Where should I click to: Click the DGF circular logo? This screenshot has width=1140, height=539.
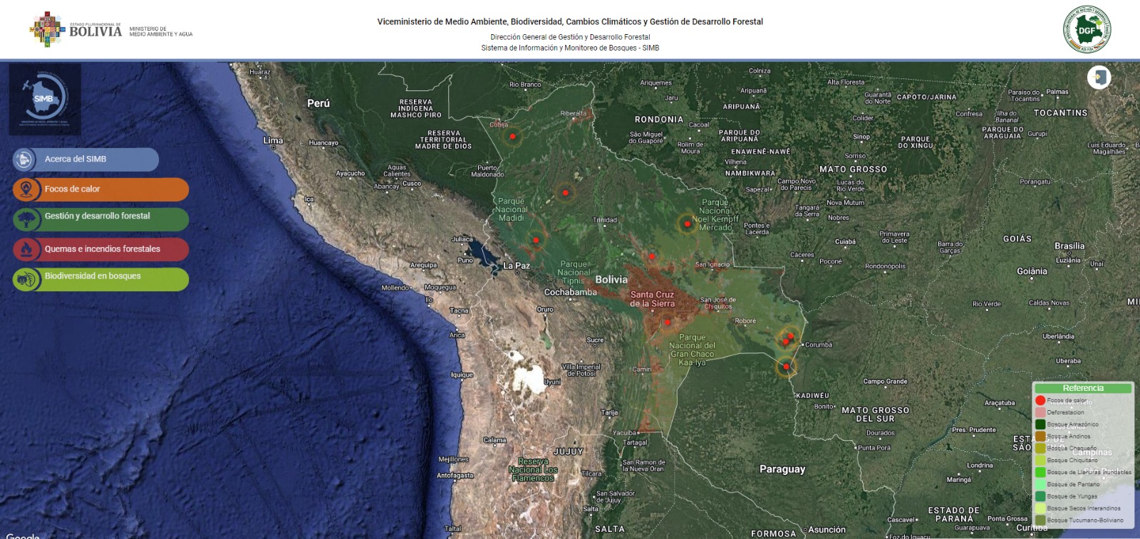1087,29
